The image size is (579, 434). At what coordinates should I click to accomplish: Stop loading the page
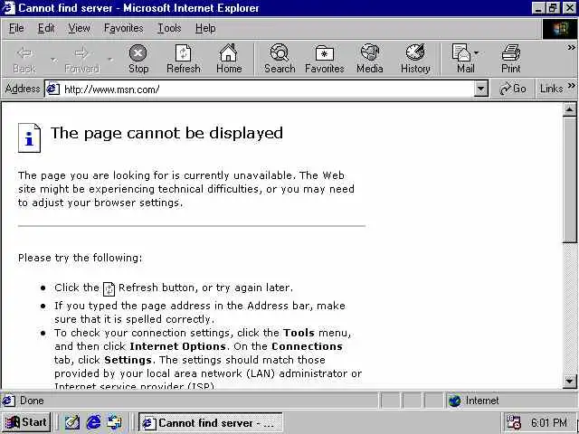click(138, 59)
